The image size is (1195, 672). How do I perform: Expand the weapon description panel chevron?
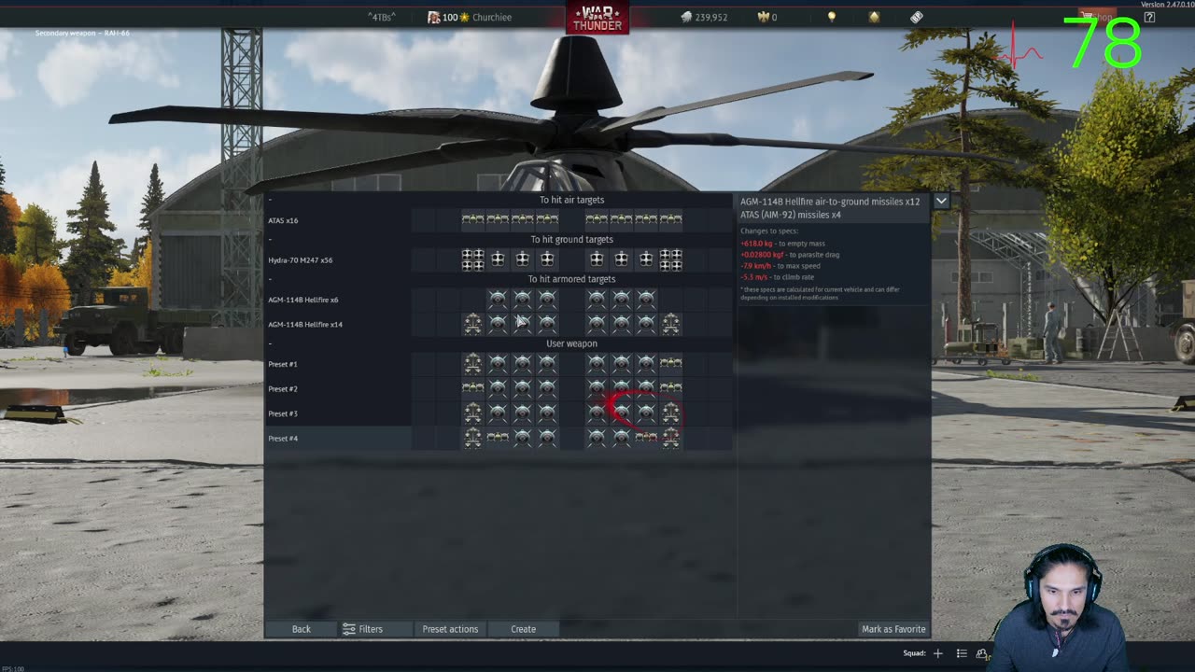(x=941, y=201)
